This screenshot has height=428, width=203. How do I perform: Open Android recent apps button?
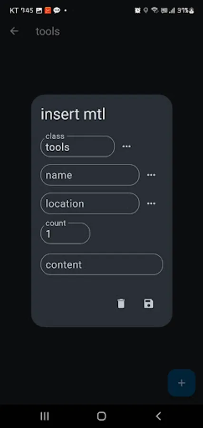pos(45,416)
